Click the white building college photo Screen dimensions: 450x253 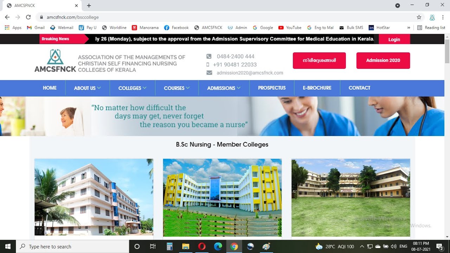click(x=94, y=197)
